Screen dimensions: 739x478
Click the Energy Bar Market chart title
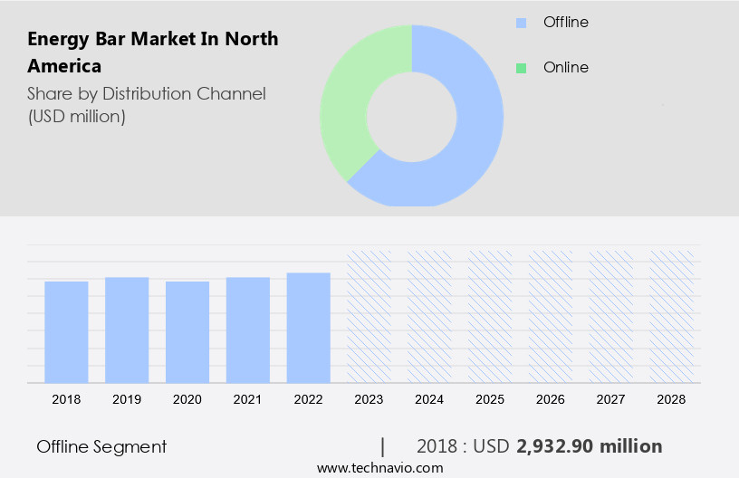point(152,53)
